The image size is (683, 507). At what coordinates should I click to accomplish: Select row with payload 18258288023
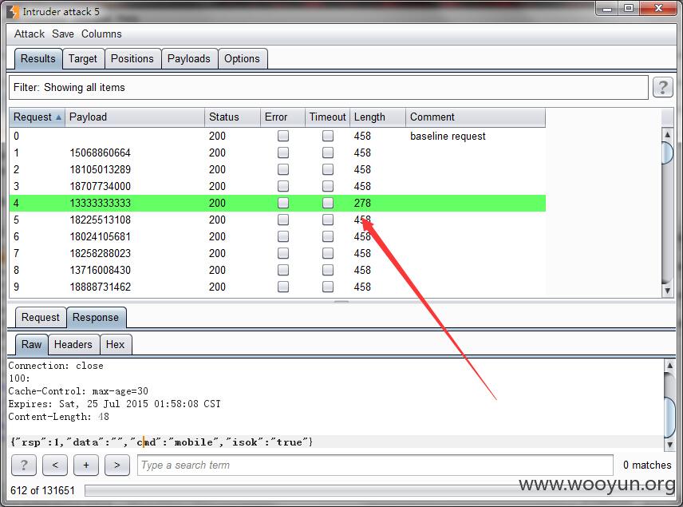click(x=278, y=253)
